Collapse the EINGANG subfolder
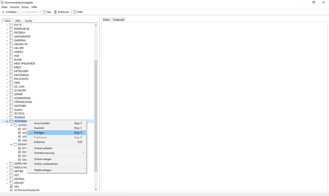The height and width of the screenshot is (196, 329). coord(11,145)
